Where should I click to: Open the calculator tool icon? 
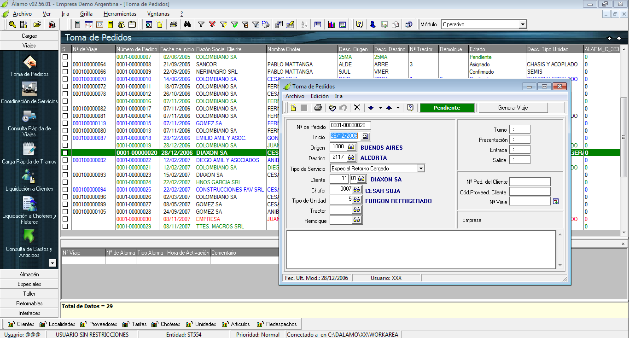pyautogui.click(x=78, y=24)
